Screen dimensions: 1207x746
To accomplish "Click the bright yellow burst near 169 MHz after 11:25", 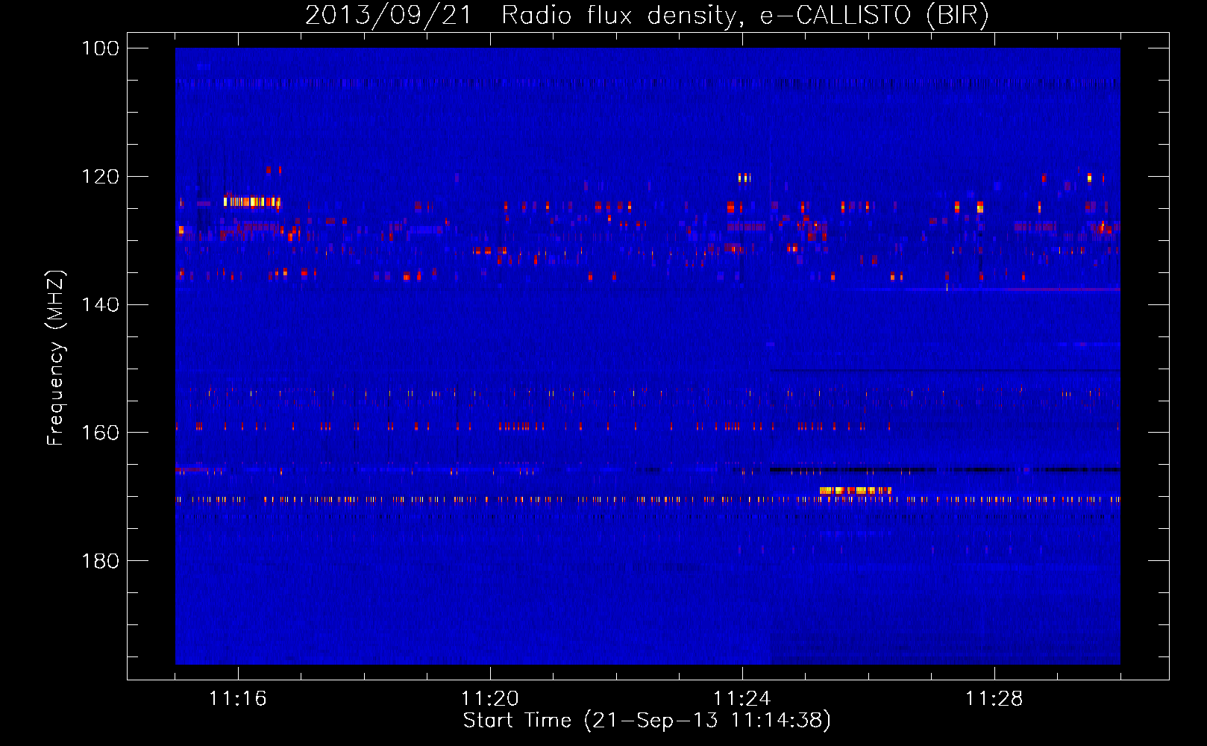I will click(855, 490).
